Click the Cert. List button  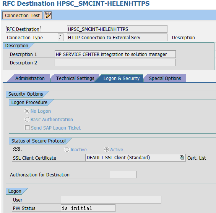pyautogui.click(x=197, y=158)
